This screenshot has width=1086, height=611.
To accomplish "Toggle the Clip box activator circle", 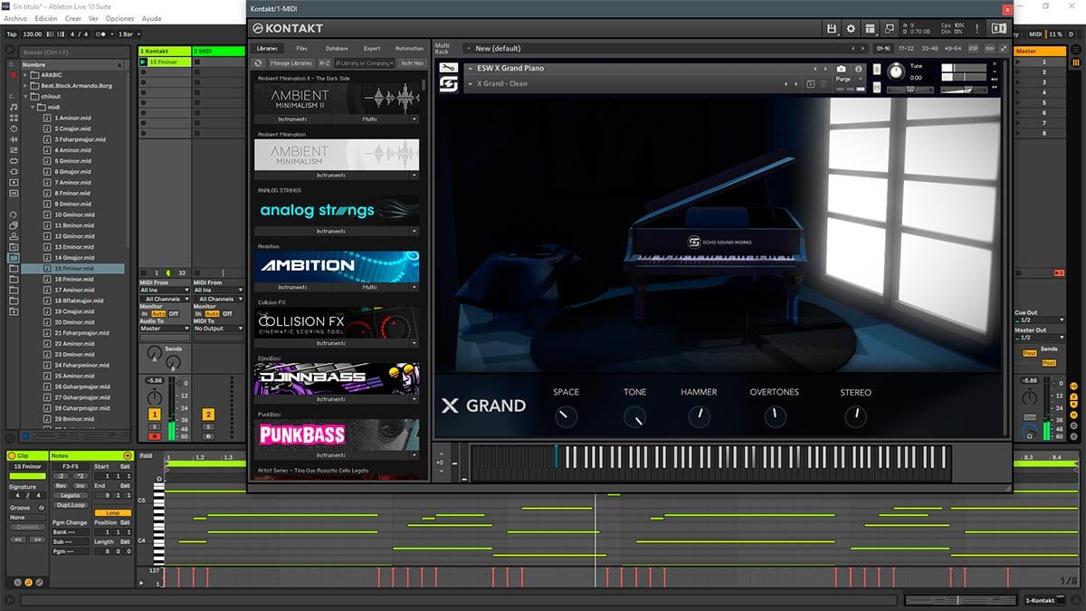I will coord(12,455).
